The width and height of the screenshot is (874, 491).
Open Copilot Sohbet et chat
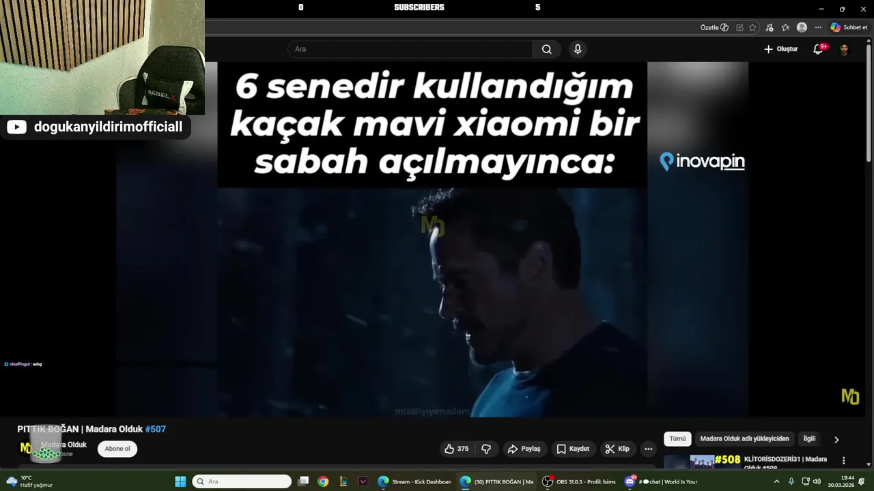pyautogui.click(x=849, y=27)
